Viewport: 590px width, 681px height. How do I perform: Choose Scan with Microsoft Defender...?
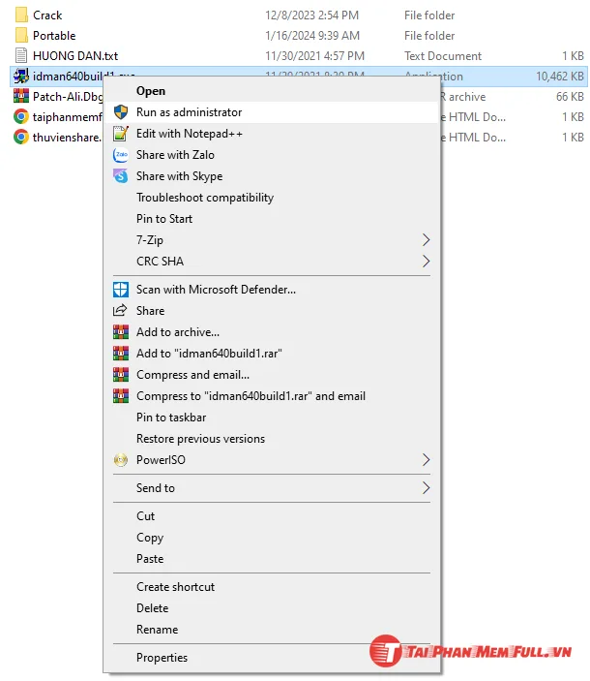pyautogui.click(x=272, y=290)
